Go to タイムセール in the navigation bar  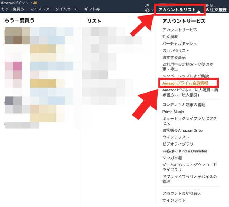[67, 9]
